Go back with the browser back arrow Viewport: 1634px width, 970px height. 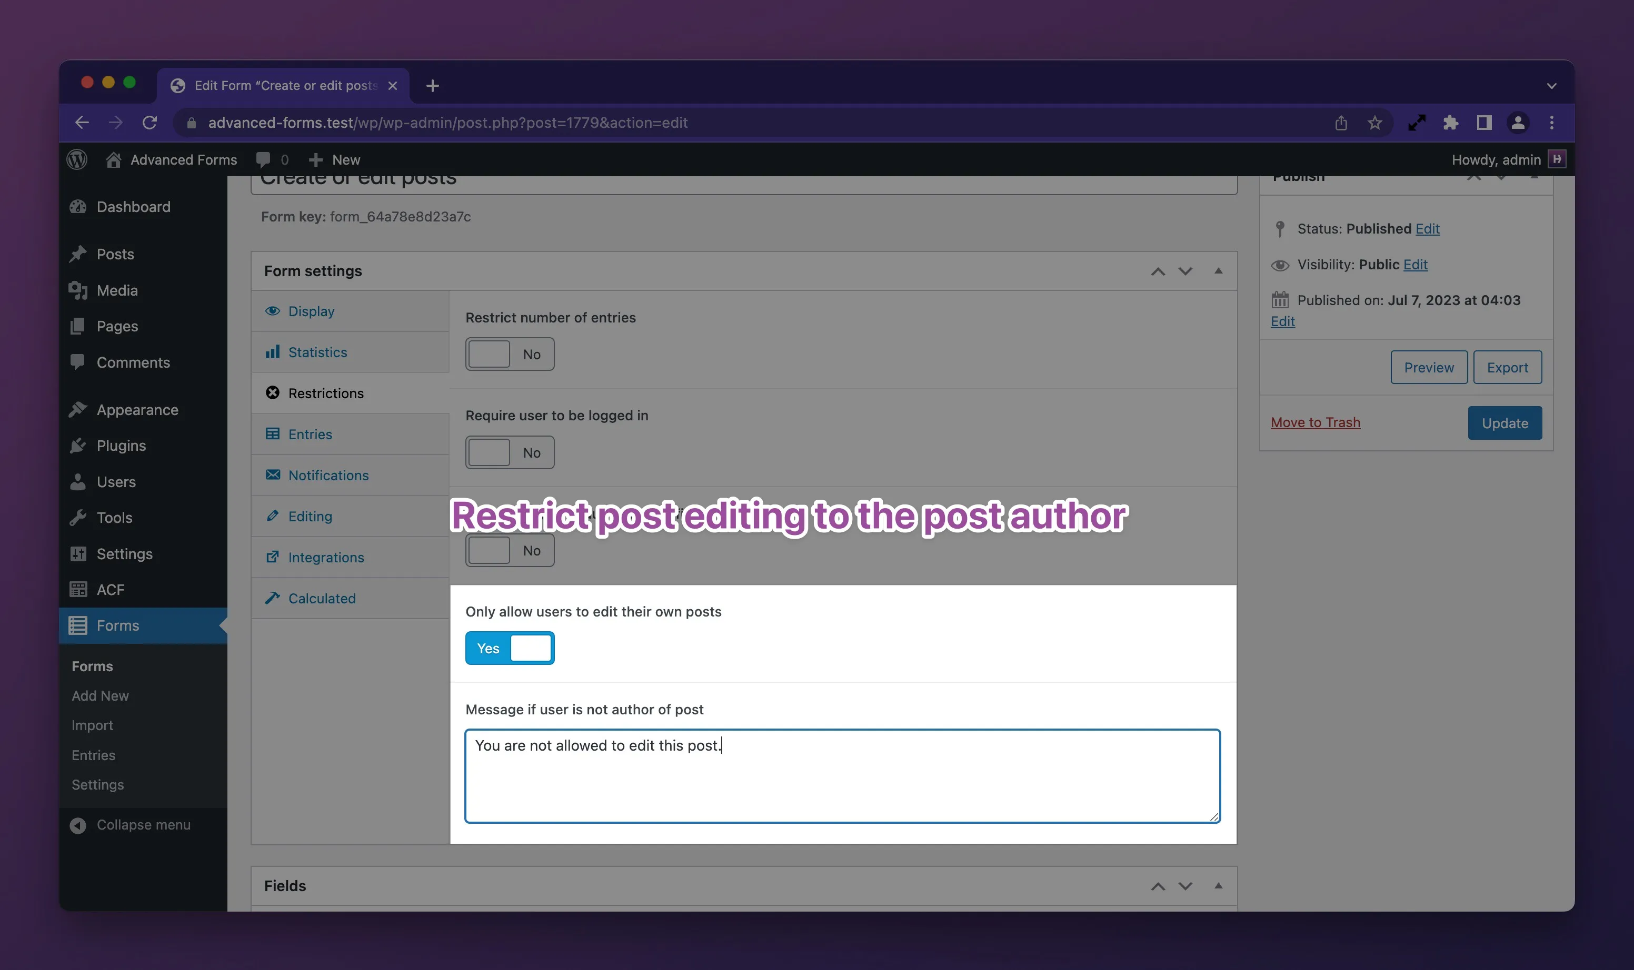tap(82, 122)
